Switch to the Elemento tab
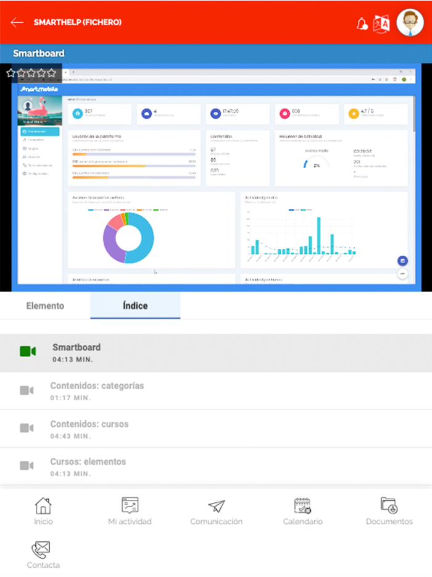 click(45, 306)
